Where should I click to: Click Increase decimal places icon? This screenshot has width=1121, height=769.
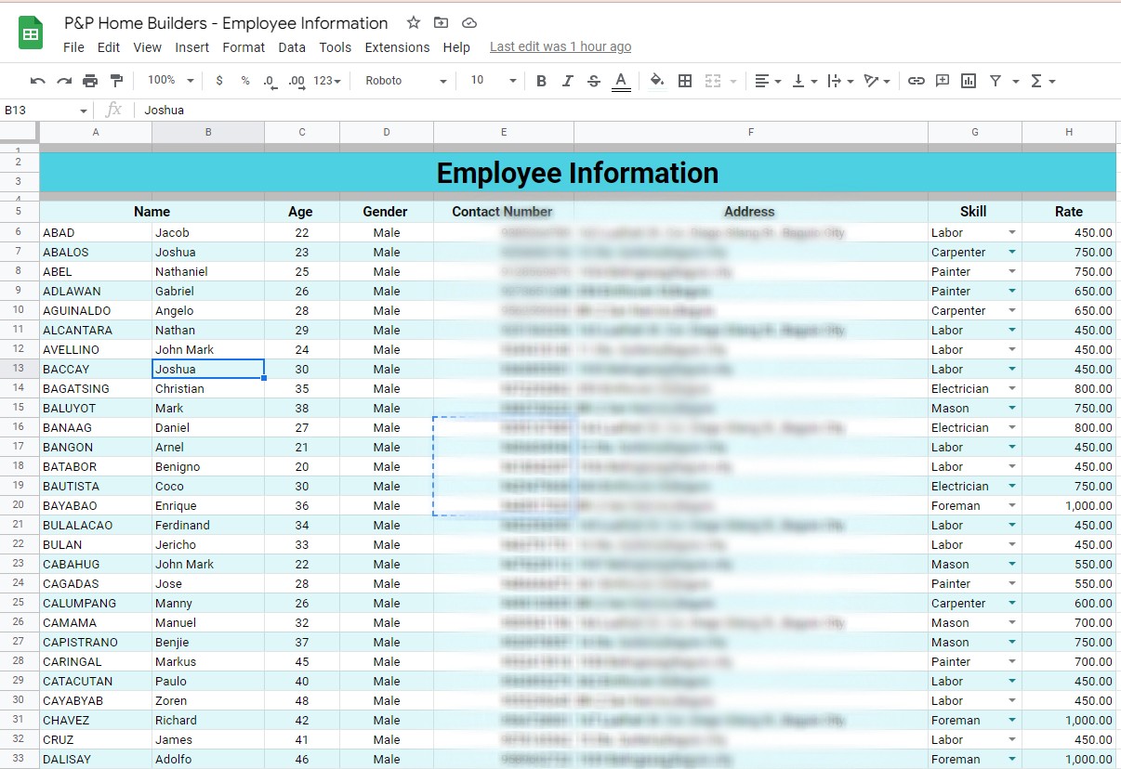coord(297,81)
